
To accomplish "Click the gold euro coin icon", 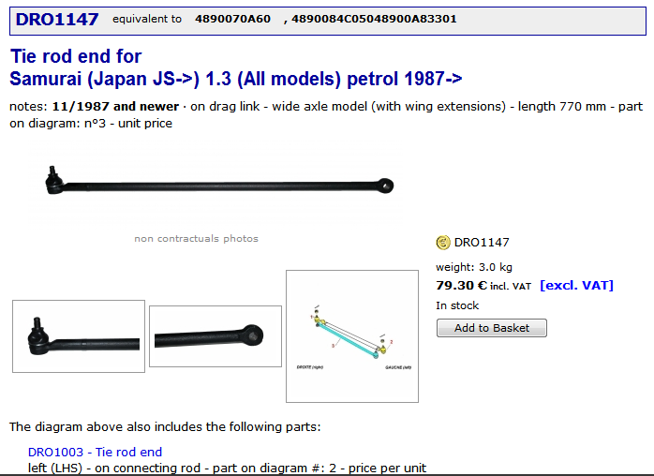I will (x=443, y=243).
